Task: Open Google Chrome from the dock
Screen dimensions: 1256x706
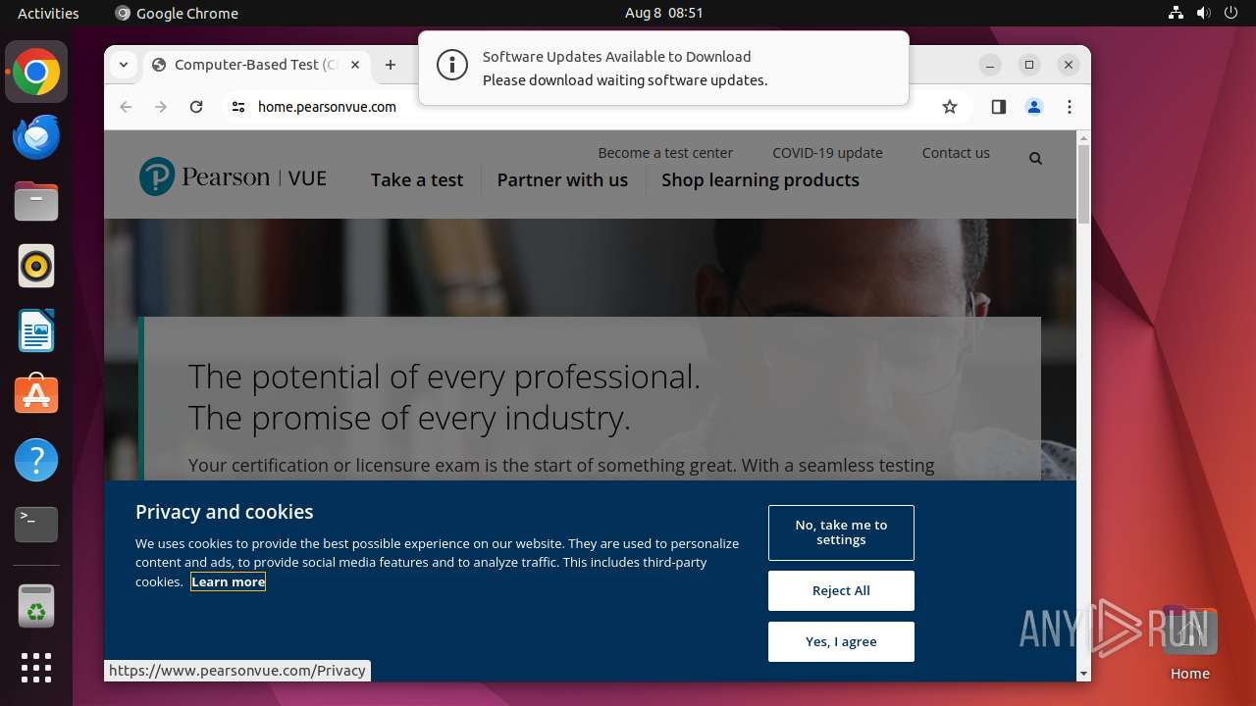Action: (36, 73)
